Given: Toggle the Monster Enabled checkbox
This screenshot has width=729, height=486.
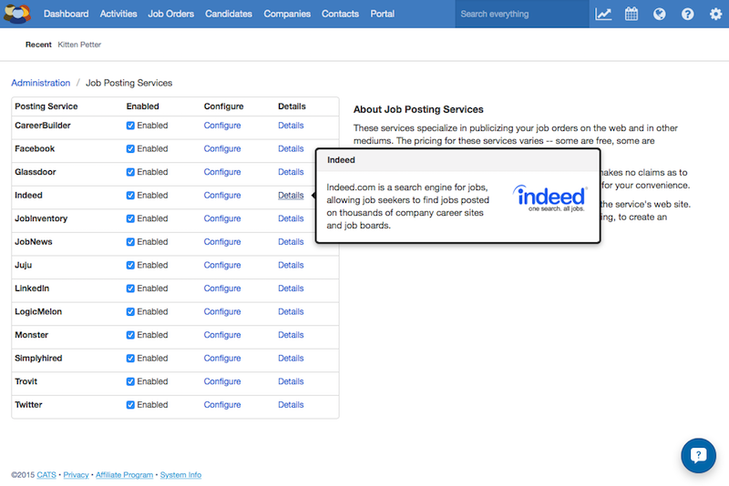Looking at the screenshot, I should (131, 335).
